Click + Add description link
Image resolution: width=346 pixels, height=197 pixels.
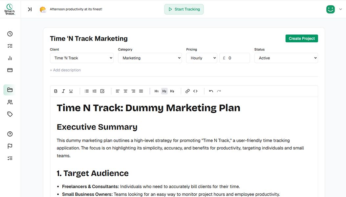pos(65,70)
